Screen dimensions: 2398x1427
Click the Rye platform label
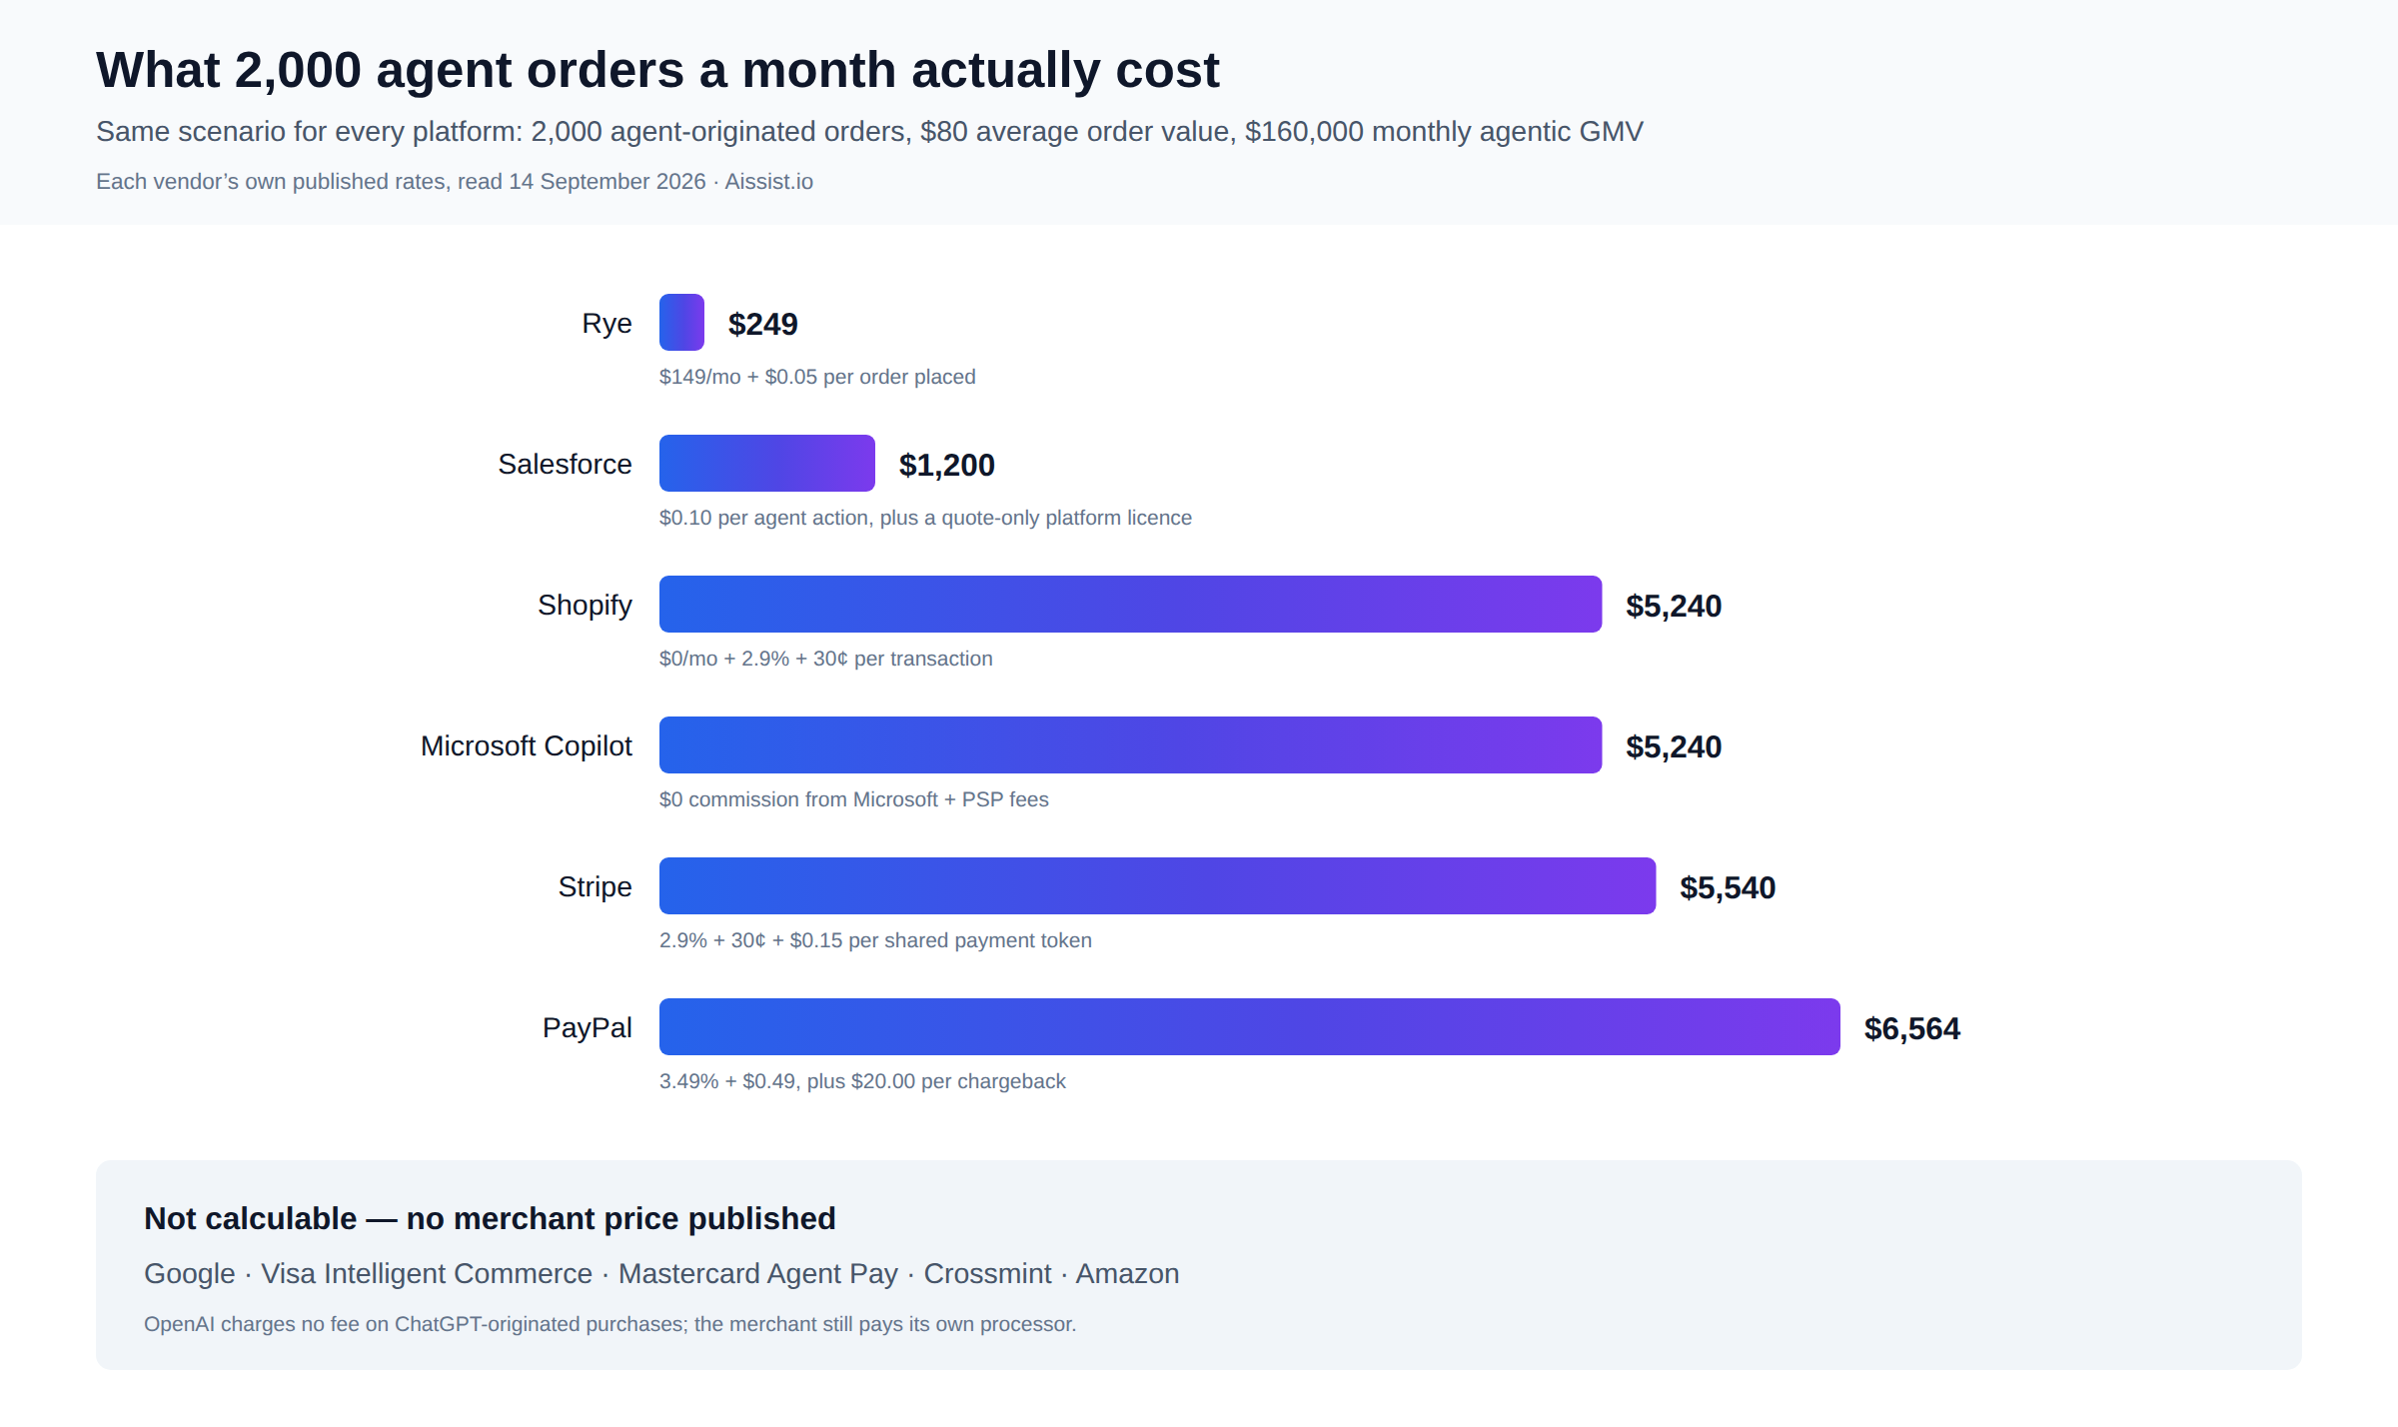pyautogui.click(x=606, y=323)
